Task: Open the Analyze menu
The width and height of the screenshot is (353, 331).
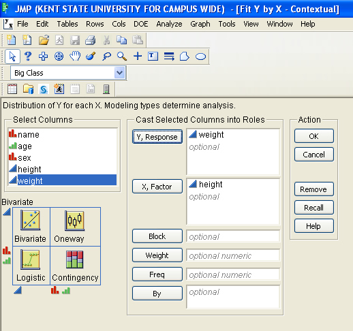Action: point(169,24)
